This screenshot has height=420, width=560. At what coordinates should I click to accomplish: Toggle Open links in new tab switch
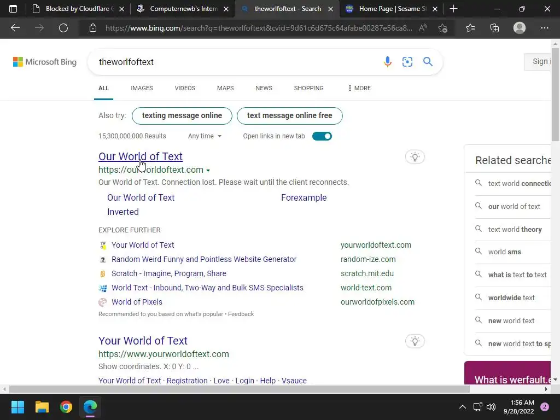click(x=322, y=136)
